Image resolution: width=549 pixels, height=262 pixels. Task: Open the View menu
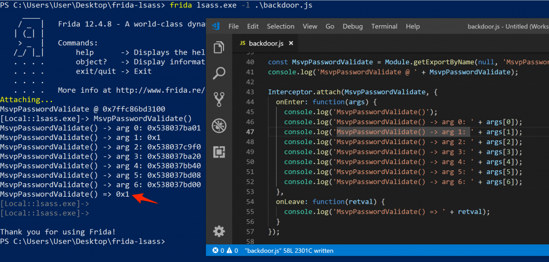pos(310,26)
